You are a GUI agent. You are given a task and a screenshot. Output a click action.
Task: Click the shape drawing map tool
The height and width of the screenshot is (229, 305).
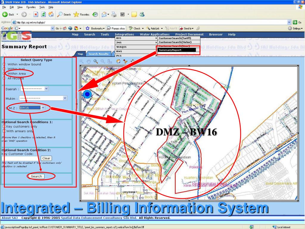click(x=125, y=61)
